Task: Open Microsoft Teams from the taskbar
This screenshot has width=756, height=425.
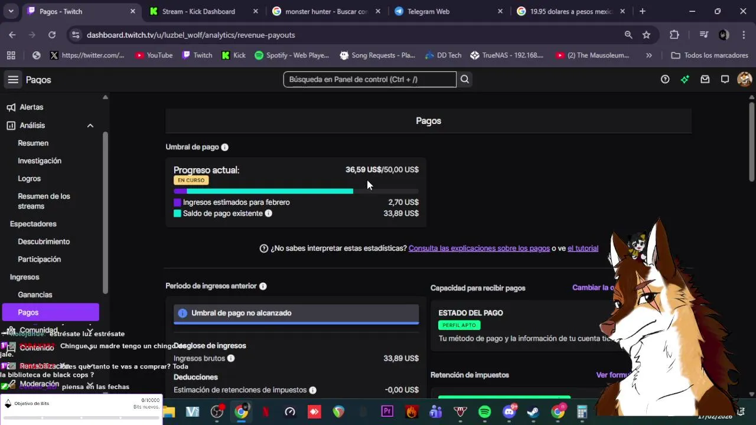Action: 436,411
